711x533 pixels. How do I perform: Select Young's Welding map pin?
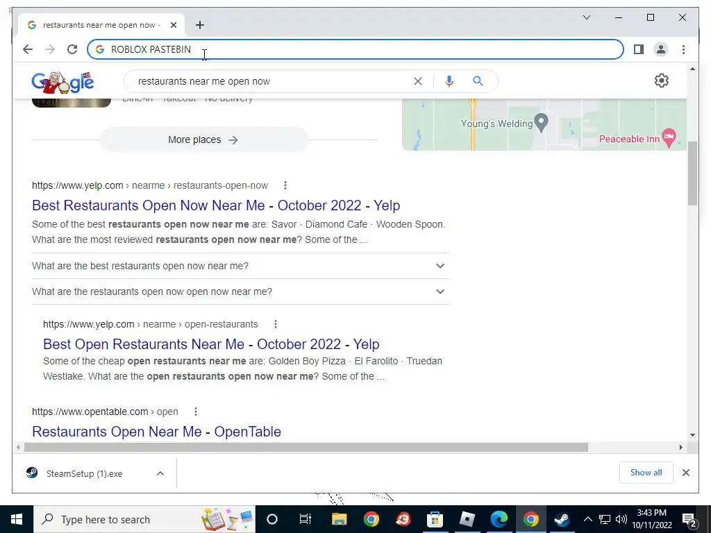pos(541,122)
